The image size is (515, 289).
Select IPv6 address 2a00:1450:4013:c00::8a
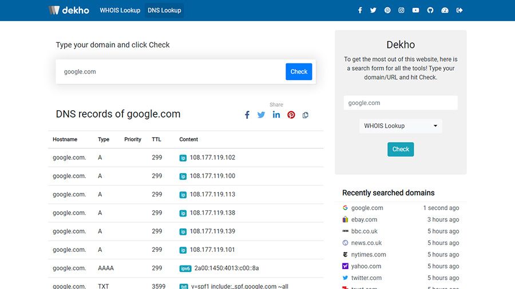(227, 268)
